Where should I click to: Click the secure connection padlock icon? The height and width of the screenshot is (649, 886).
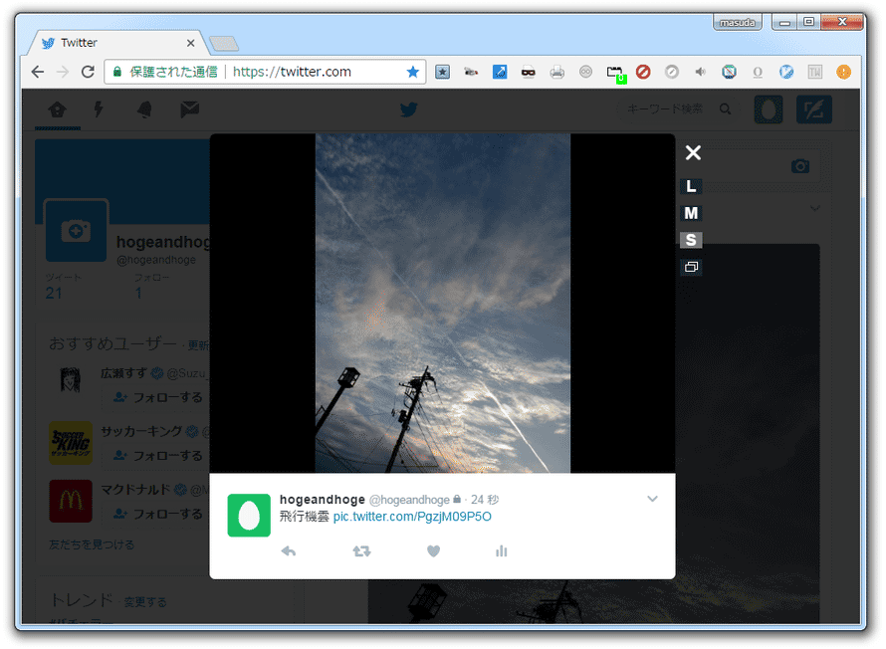point(116,72)
